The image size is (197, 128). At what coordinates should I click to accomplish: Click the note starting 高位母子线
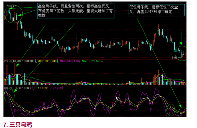coord(76,11)
